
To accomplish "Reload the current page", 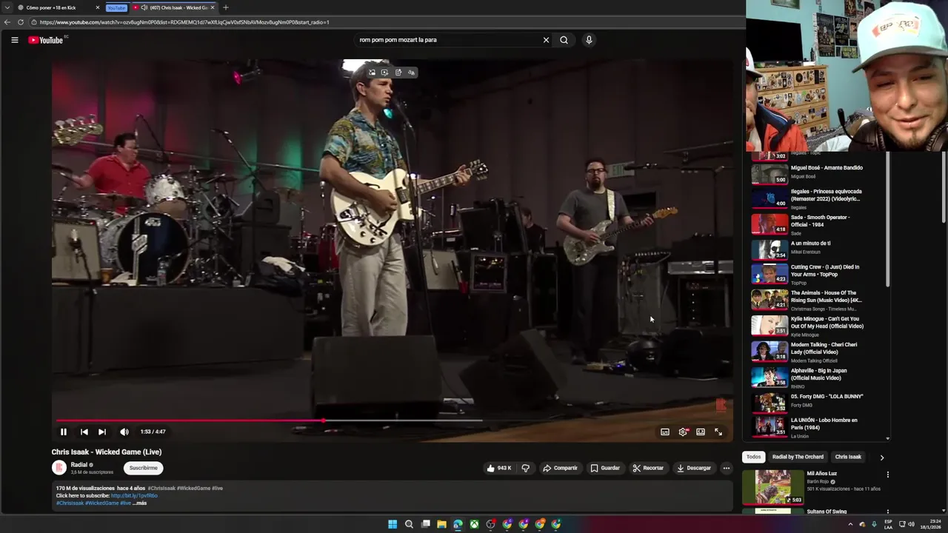I will [21, 22].
